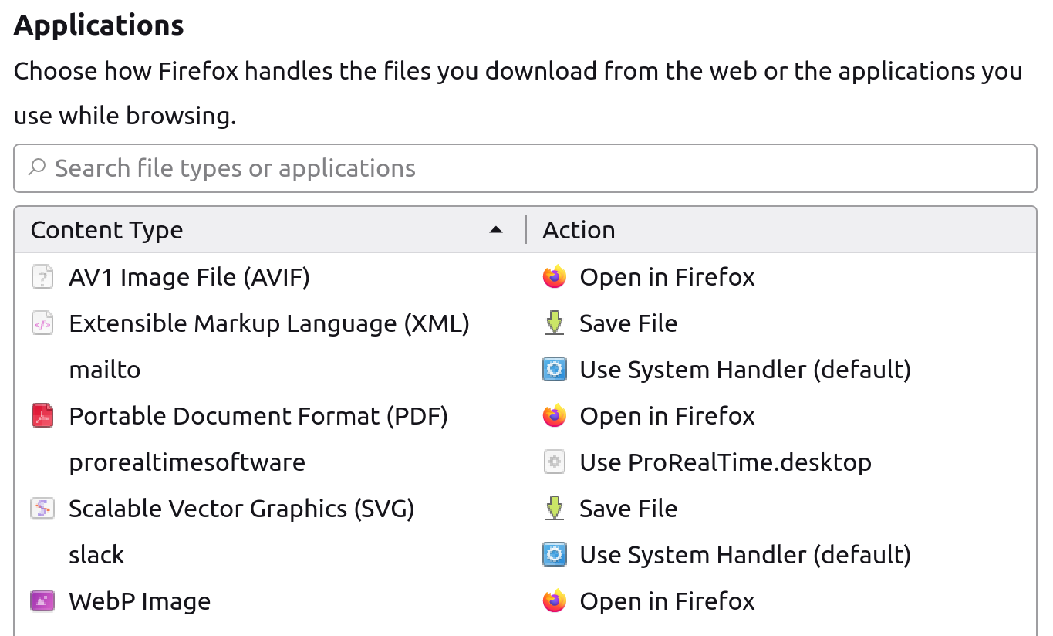Open action for Portable Document Format (PDF)
Image resolution: width=1053 pixels, height=636 pixels.
tap(667, 416)
